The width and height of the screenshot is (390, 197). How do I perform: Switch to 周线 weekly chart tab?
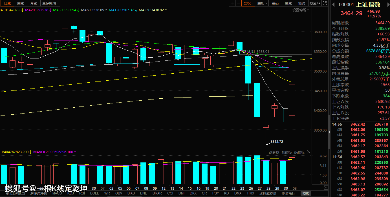pyautogui.click(x=21, y=3)
